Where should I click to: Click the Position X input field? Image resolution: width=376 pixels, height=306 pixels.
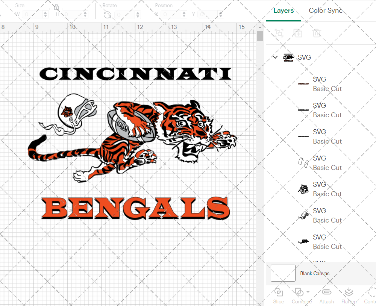171,15
